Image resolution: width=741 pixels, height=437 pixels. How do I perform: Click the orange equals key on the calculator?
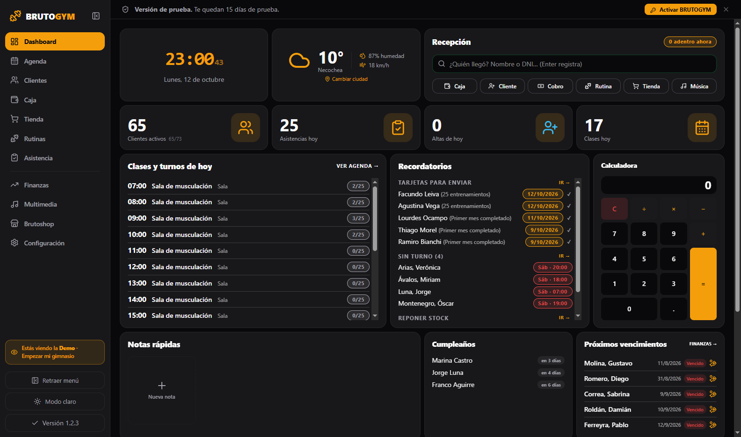(x=703, y=284)
